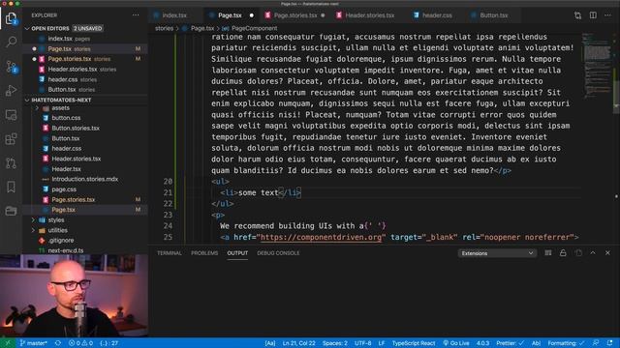Click the [Aa] case indicator in status bar

270,343
